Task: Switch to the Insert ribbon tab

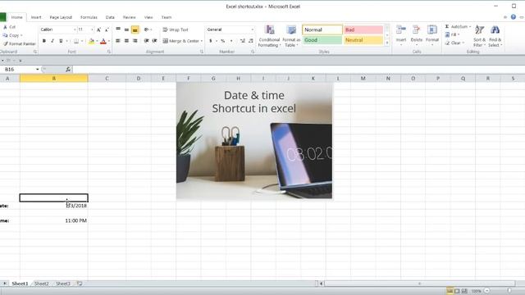Action: [36, 17]
